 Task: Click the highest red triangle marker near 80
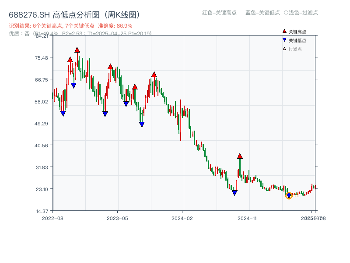(x=78, y=50)
